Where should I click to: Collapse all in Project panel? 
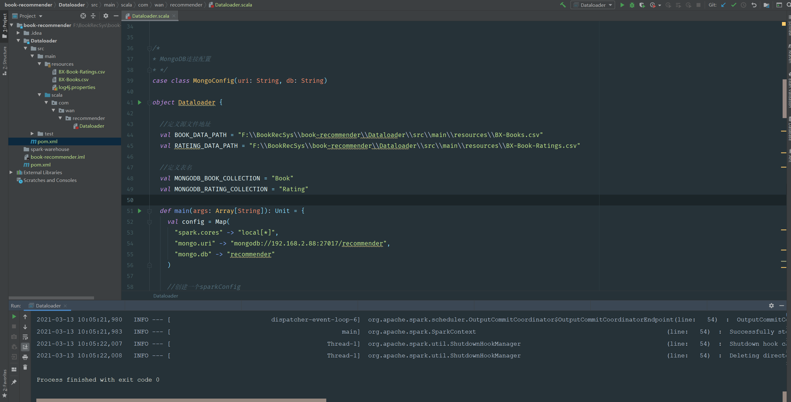click(x=93, y=16)
